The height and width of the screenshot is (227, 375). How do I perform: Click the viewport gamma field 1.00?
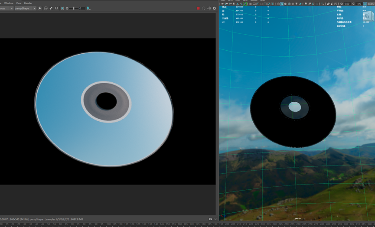tap(359, 4)
